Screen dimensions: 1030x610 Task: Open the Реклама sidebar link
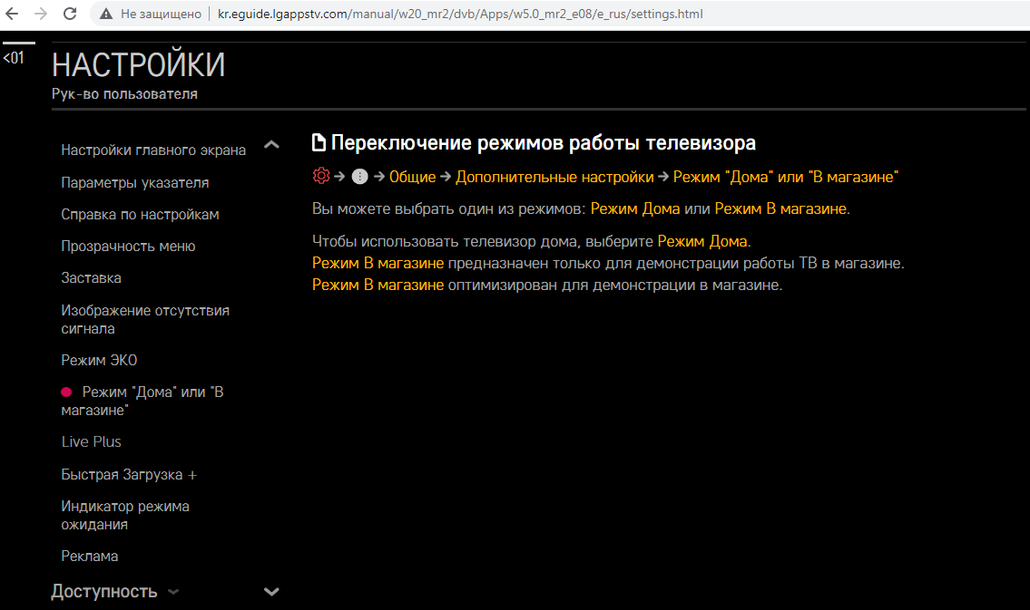[x=90, y=556]
